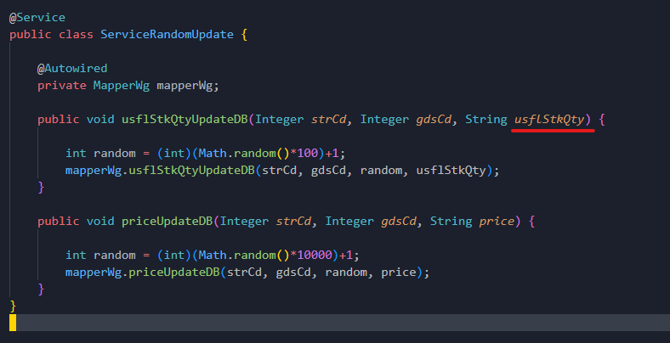Viewport: 670px width, 343px height.
Task: Click italic strCd parameter in usflStkQtyUpdateDB signature
Action: [328, 119]
